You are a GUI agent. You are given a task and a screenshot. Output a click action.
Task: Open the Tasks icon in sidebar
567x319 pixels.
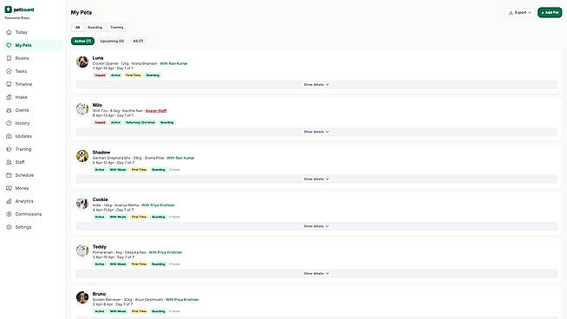pos(9,71)
